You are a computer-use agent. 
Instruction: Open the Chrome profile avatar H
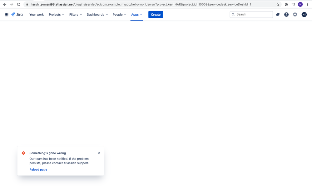coord(300,4)
